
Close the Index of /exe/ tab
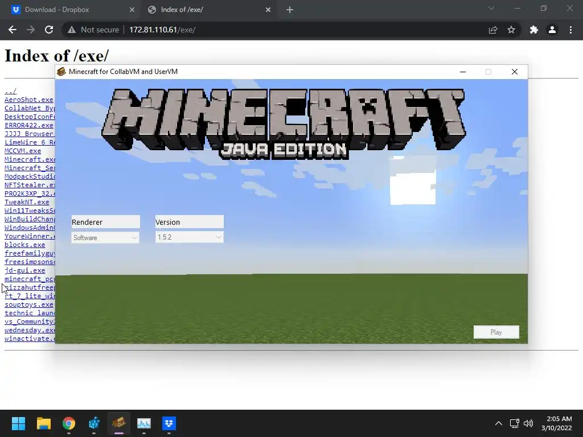[268, 10]
